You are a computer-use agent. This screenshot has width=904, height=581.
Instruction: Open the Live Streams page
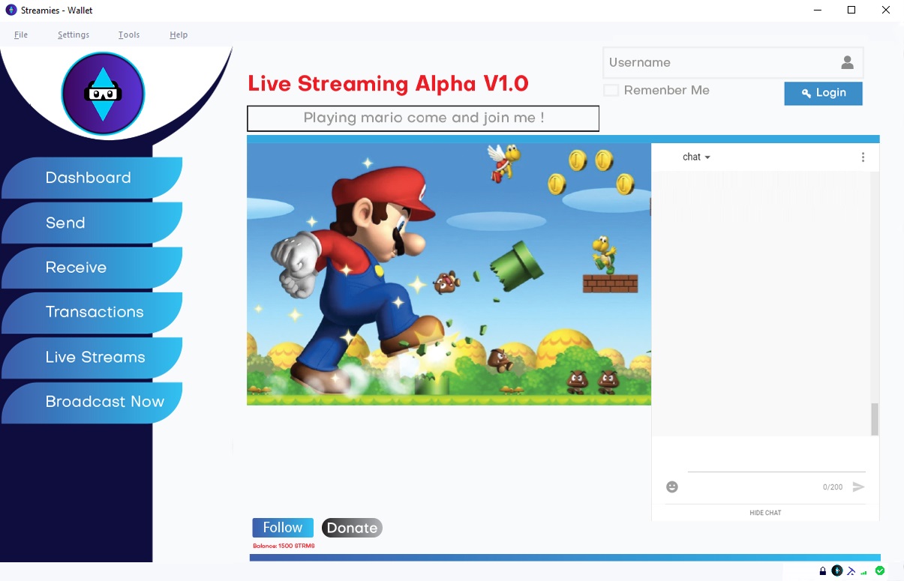click(x=92, y=358)
